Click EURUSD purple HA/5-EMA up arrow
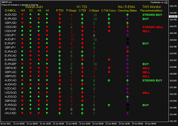The height and width of the screenshot is (126, 178). pyautogui.click(x=127, y=19)
